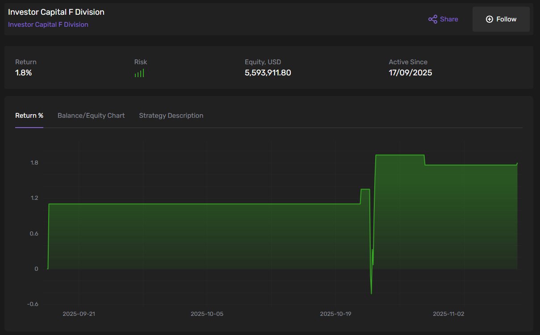This screenshot has width=540, height=335.
Task: Click the 2025-11-02 x-axis date label
Action: pos(448,314)
